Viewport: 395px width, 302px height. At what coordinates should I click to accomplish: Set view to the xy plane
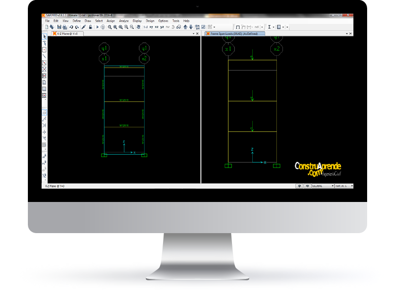click(x=151, y=27)
